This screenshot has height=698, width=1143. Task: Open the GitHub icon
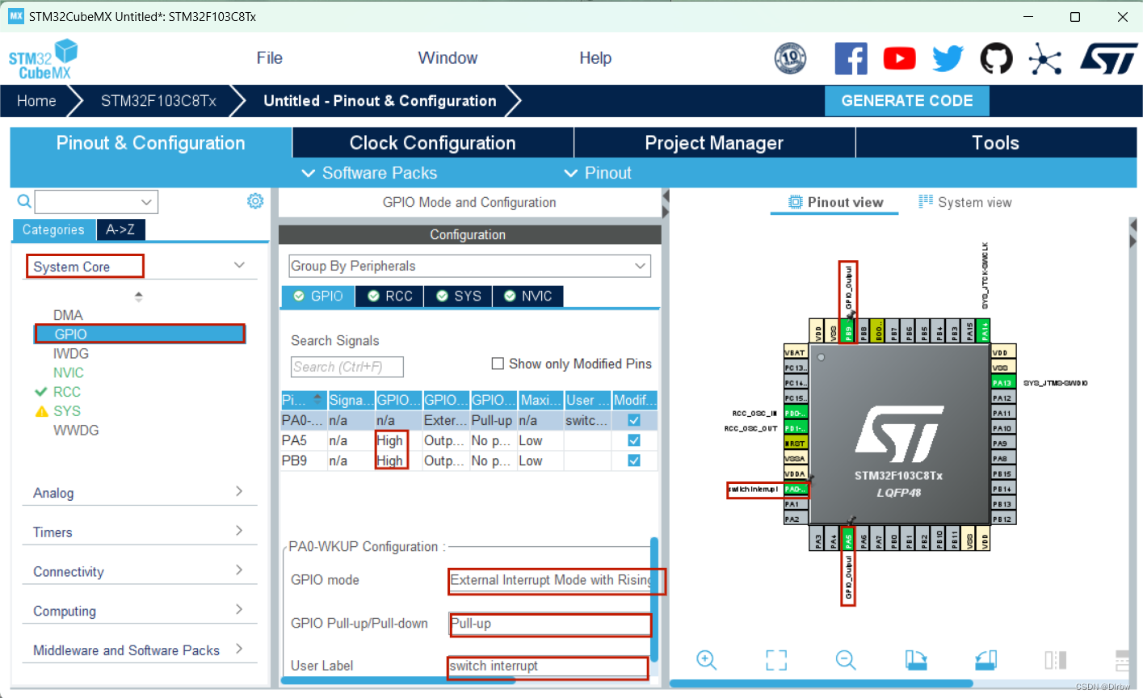[x=996, y=58]
